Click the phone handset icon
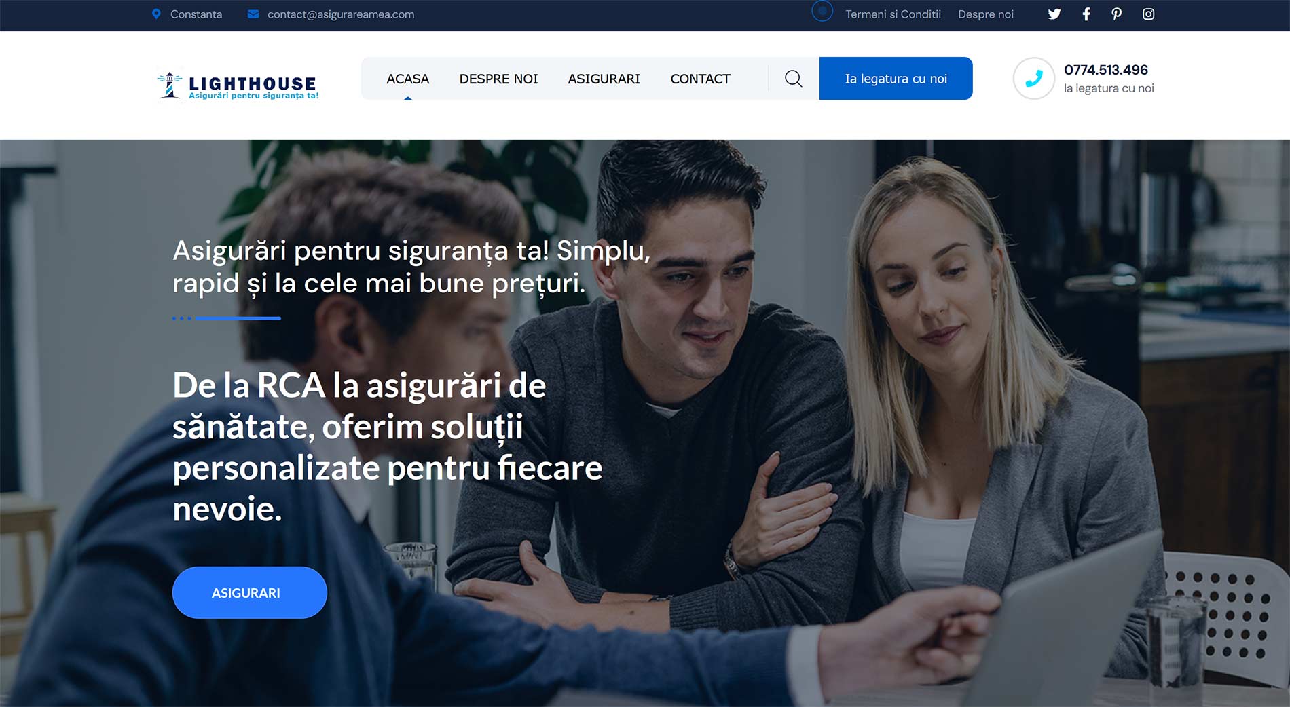Viewport: 1290px width, 707px height. pyautogui.click(x=1033, y=79)
